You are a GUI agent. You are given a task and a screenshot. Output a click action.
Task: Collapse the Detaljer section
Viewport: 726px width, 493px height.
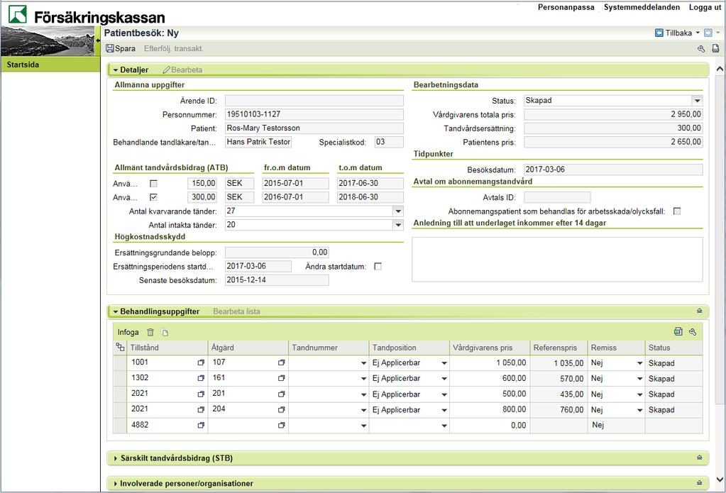[x=116, y=70]
